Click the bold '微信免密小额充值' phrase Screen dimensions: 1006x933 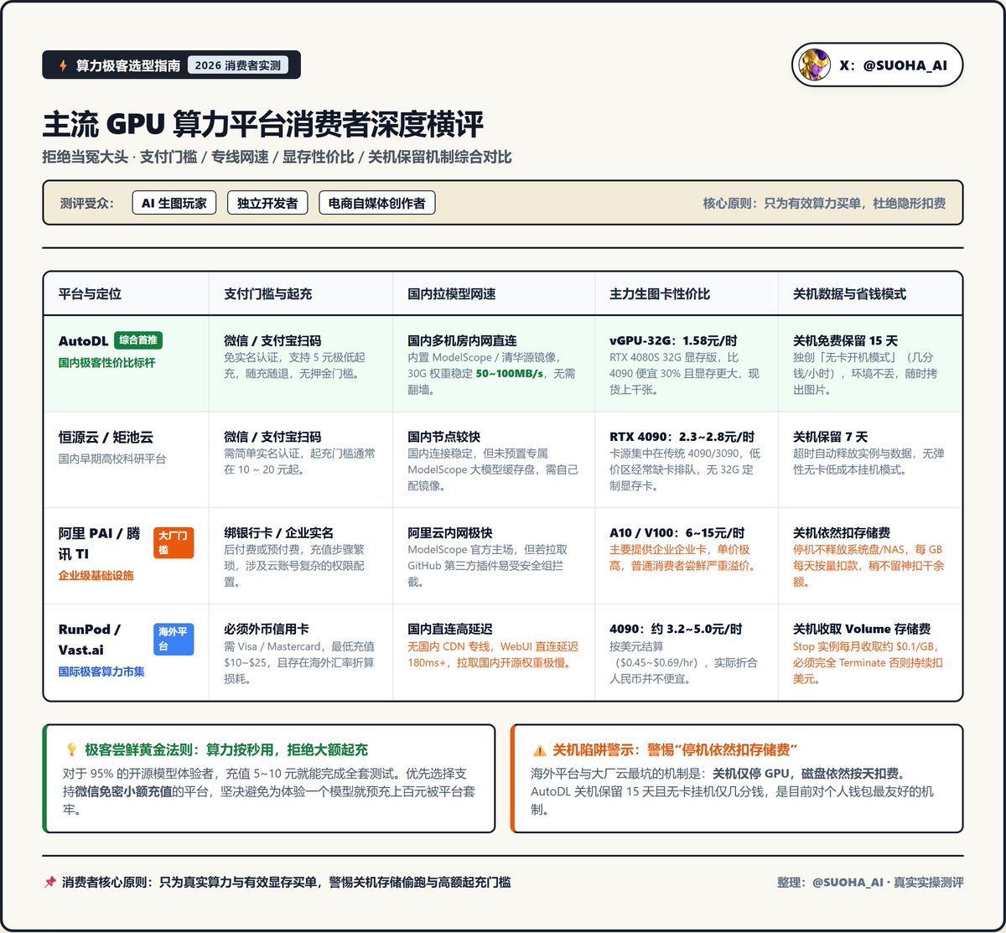point(123,793)
